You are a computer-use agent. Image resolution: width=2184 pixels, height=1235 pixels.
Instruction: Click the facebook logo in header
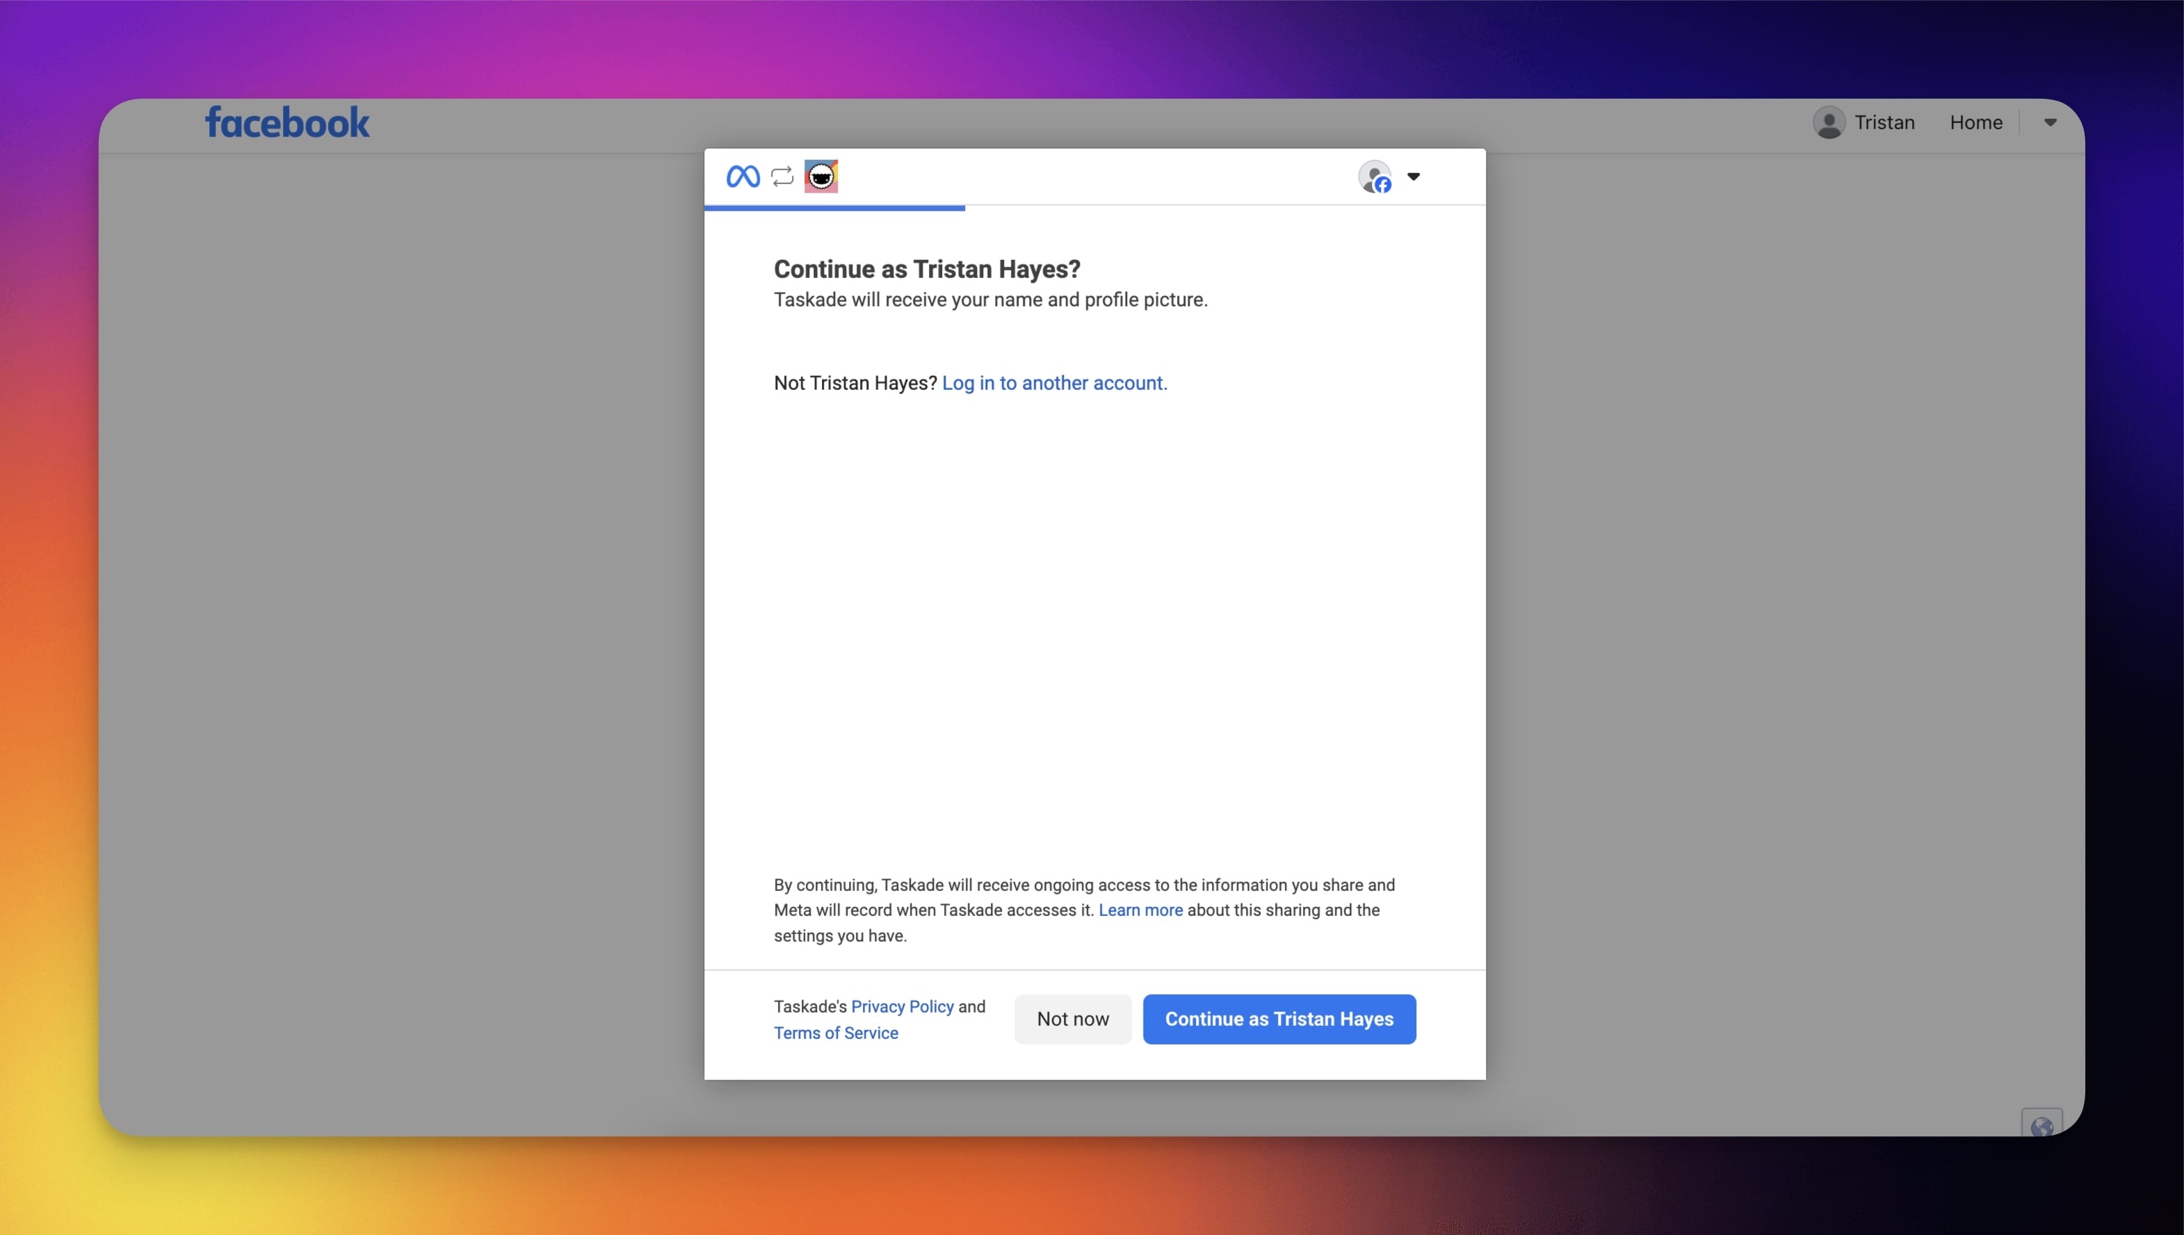pyautogui.click(x=286, y=123)
